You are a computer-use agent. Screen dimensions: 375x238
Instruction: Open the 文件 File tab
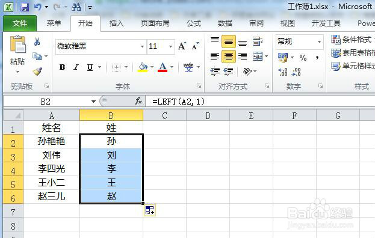point(20,23)
